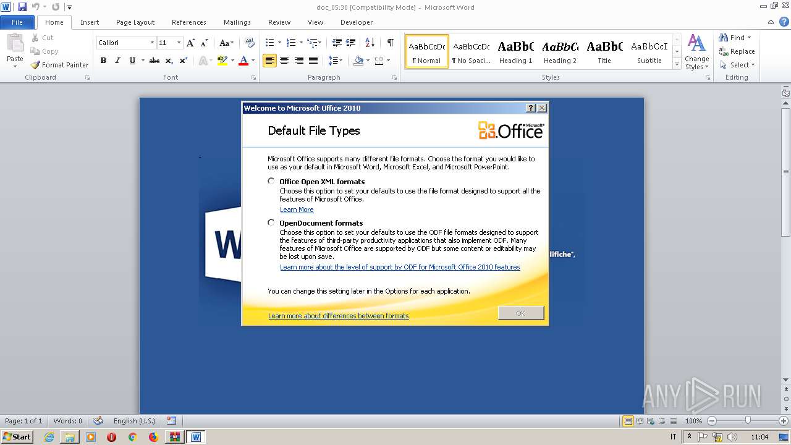Screen dimensions: 791x445
Task: Click the Numbering list icon
Action: 292,43
